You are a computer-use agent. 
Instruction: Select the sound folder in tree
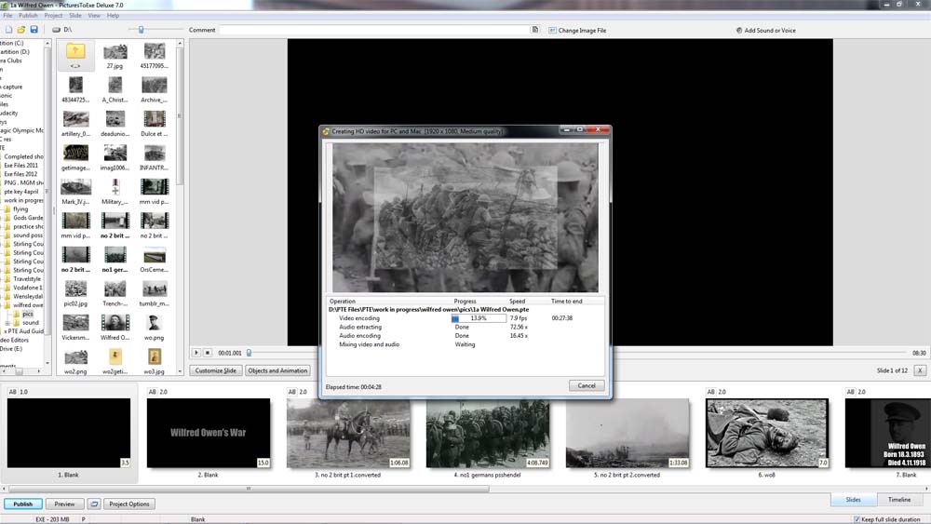click(30, 323)
